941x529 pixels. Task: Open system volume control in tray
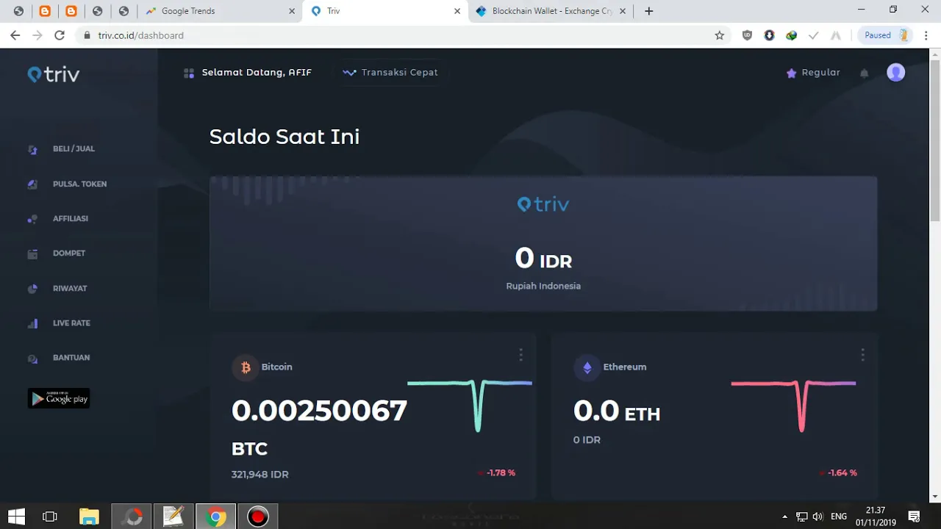(x=817, y=517)
